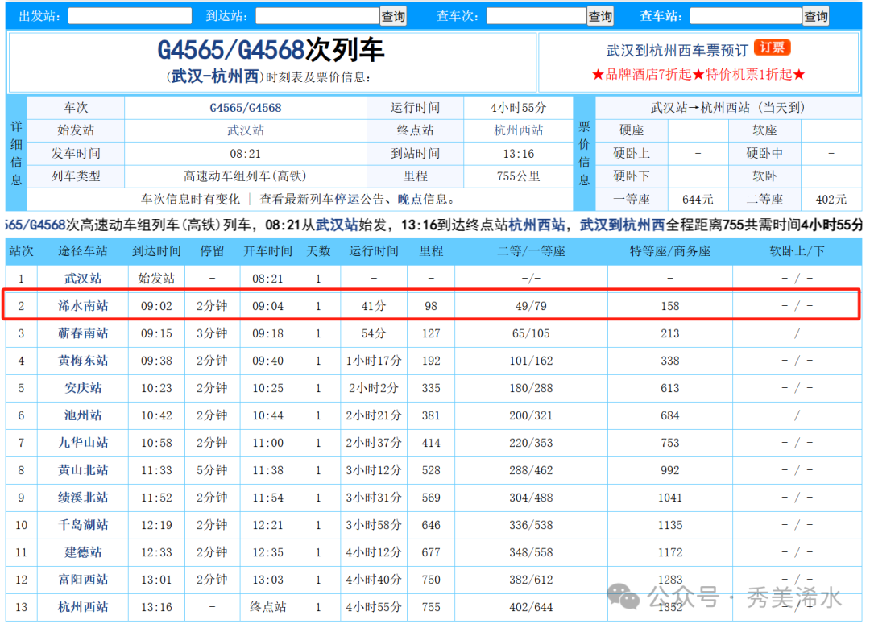Click 二等/一等座 column header

[531, 252]
